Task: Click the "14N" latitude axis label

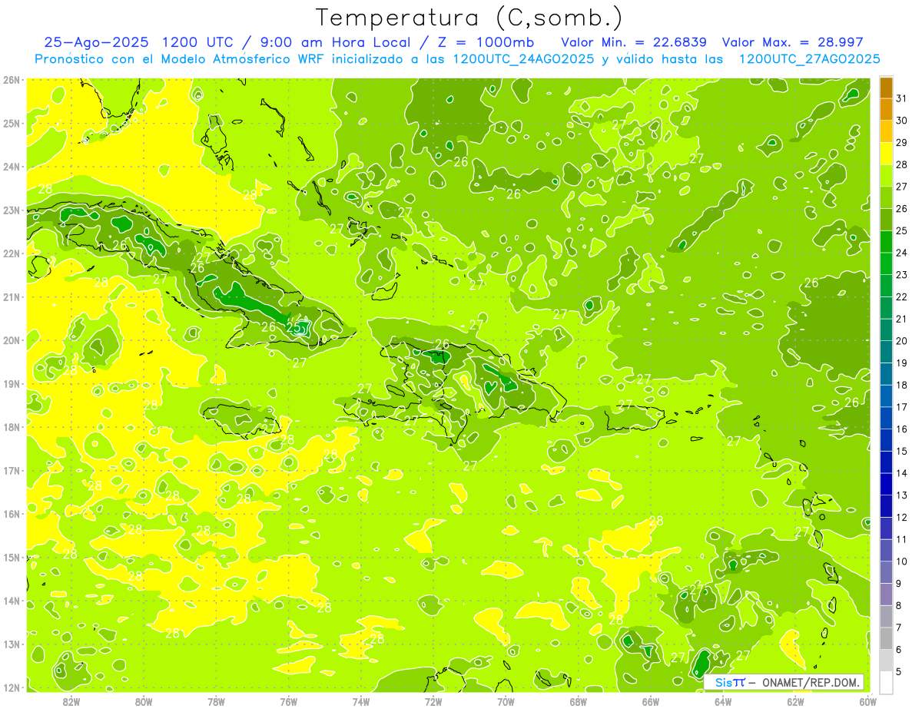Action: [12, 601]
